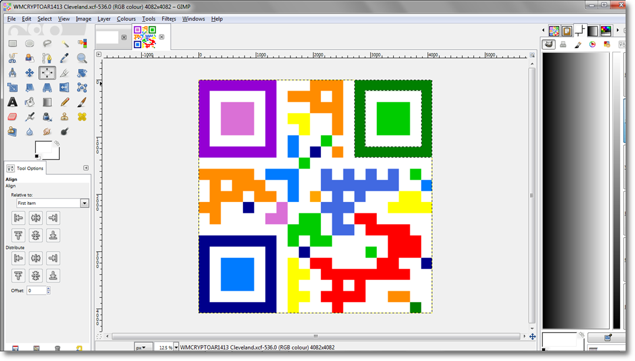The height and width of the screenshot is (361, 635).
Task: Choose the Free Select lasso tool
Action: point(47,43)
